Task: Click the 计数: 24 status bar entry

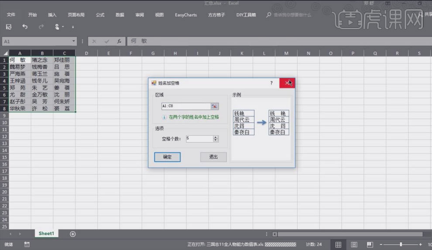Action: pos(314,244)
